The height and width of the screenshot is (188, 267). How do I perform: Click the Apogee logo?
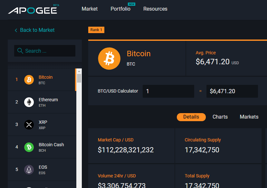(x=32, y=10)
